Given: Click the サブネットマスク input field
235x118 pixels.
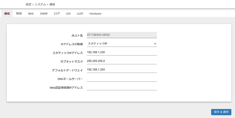Looking at the screenshot, I should pos(122,61).
